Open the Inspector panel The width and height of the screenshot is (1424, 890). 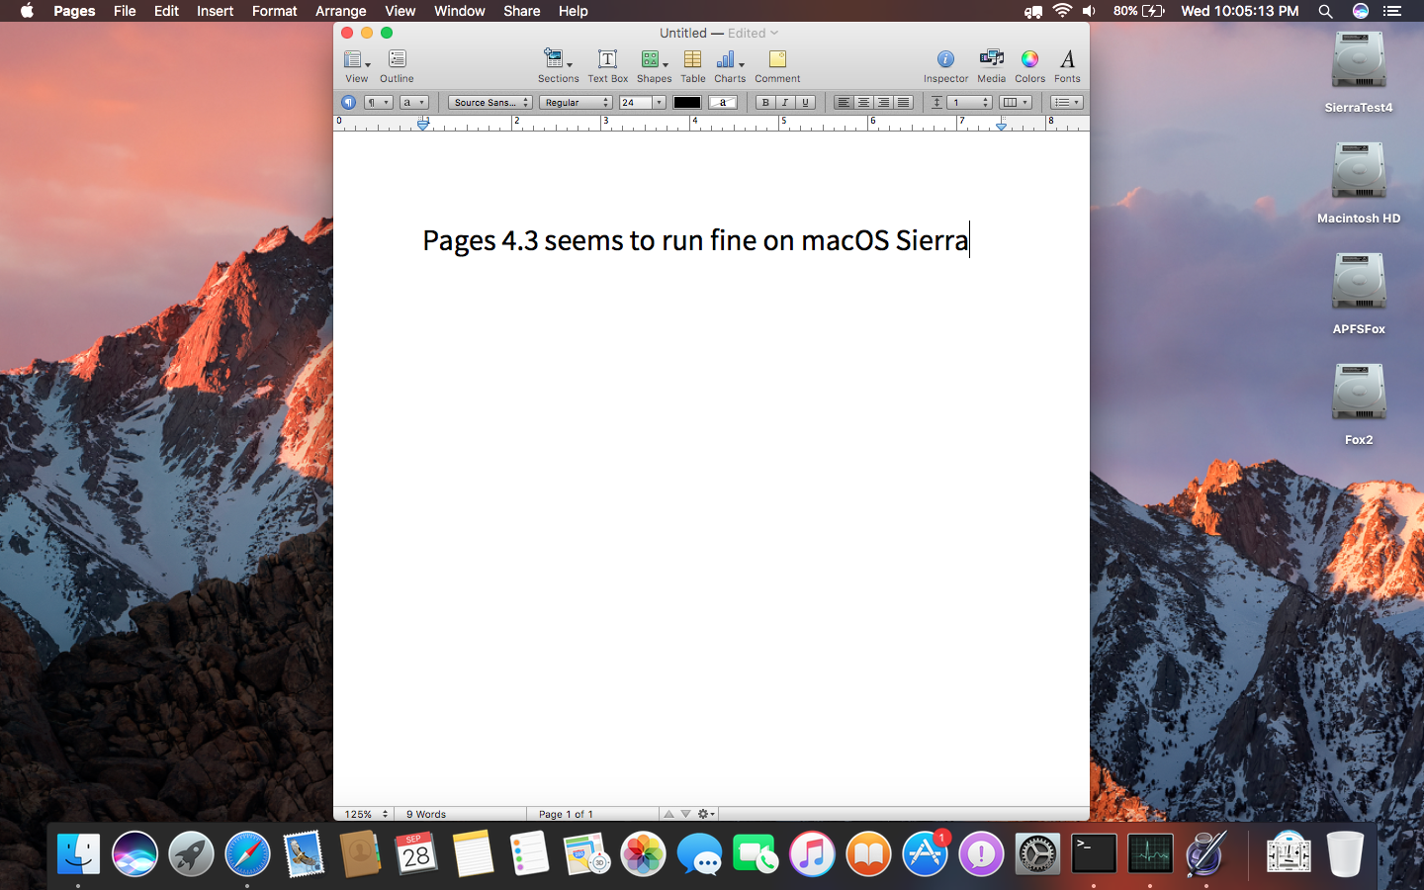pyautogui.click(x=945, y=66)
